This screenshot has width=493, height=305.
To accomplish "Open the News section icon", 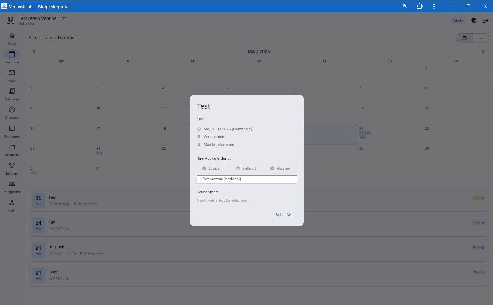I will click(12, 75).
